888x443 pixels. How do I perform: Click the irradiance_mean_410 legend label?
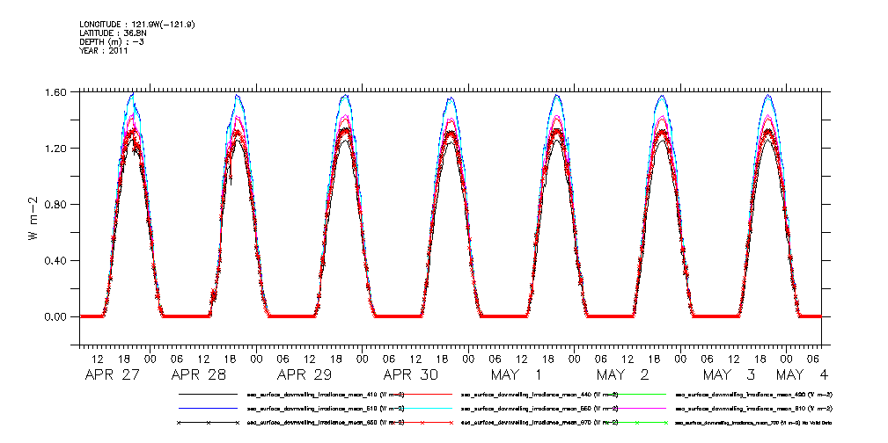pos(326,394)
